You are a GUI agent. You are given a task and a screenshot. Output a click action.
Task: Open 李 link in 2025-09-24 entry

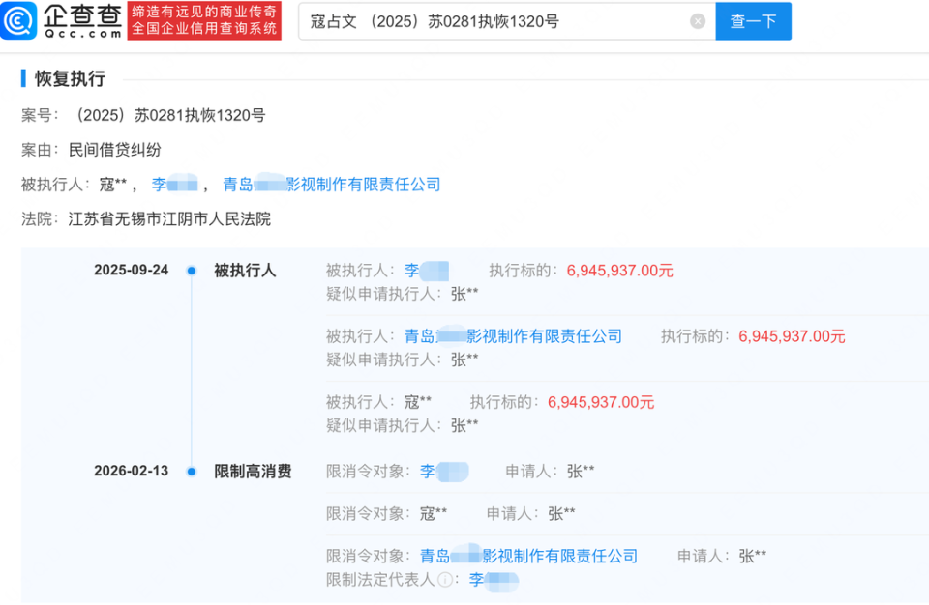click(426, 271)
